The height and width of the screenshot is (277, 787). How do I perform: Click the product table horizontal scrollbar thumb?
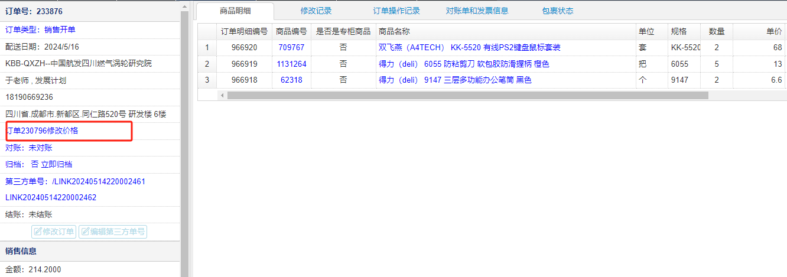467,95
